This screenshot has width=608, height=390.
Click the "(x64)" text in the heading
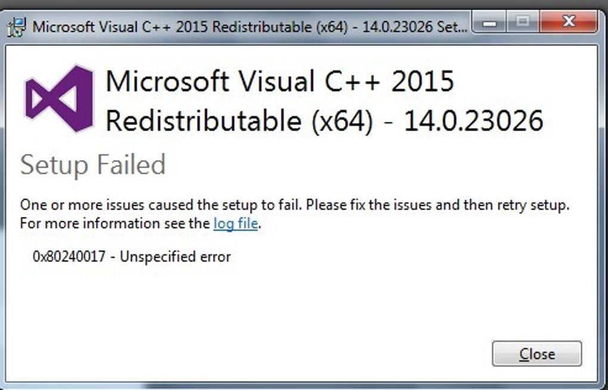coord(341,122)
